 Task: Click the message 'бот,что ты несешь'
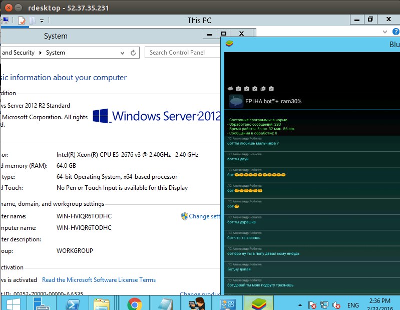point(244,238)
